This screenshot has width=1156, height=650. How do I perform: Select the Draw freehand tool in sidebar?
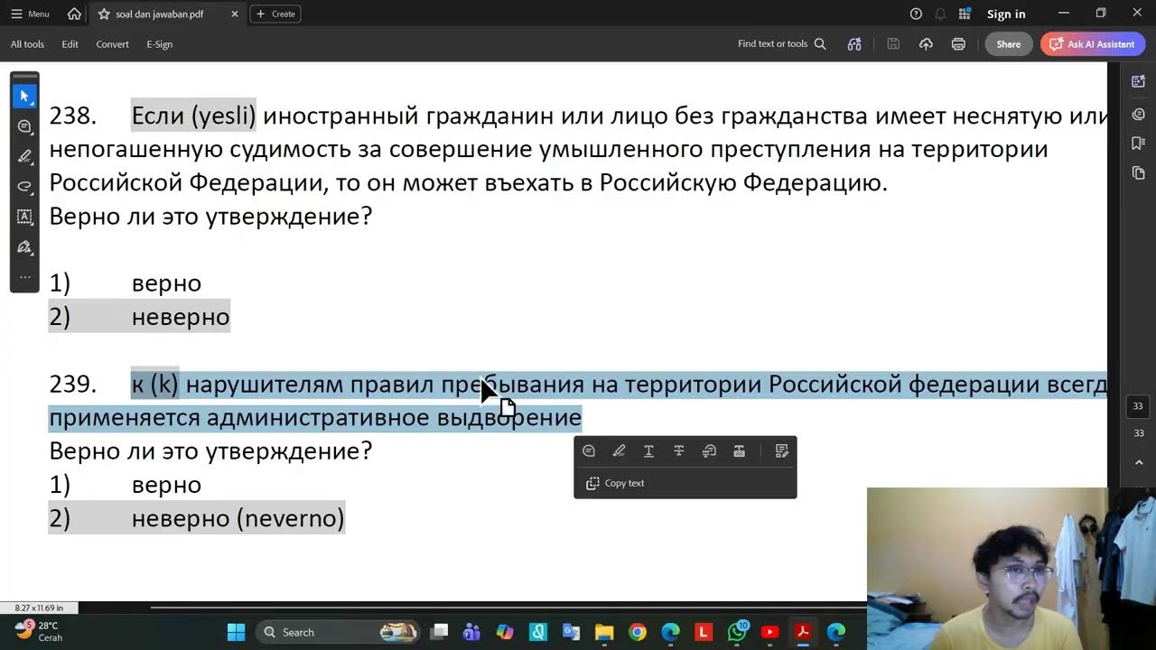pyautogui.click(x=24, y=187)
